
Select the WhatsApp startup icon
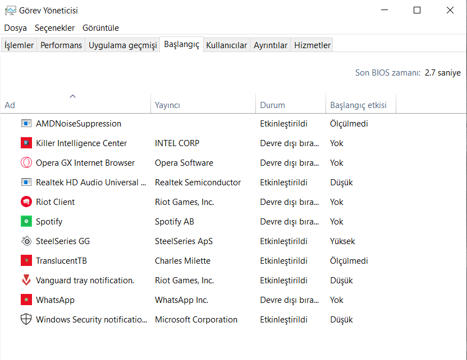tap(26, 300)
